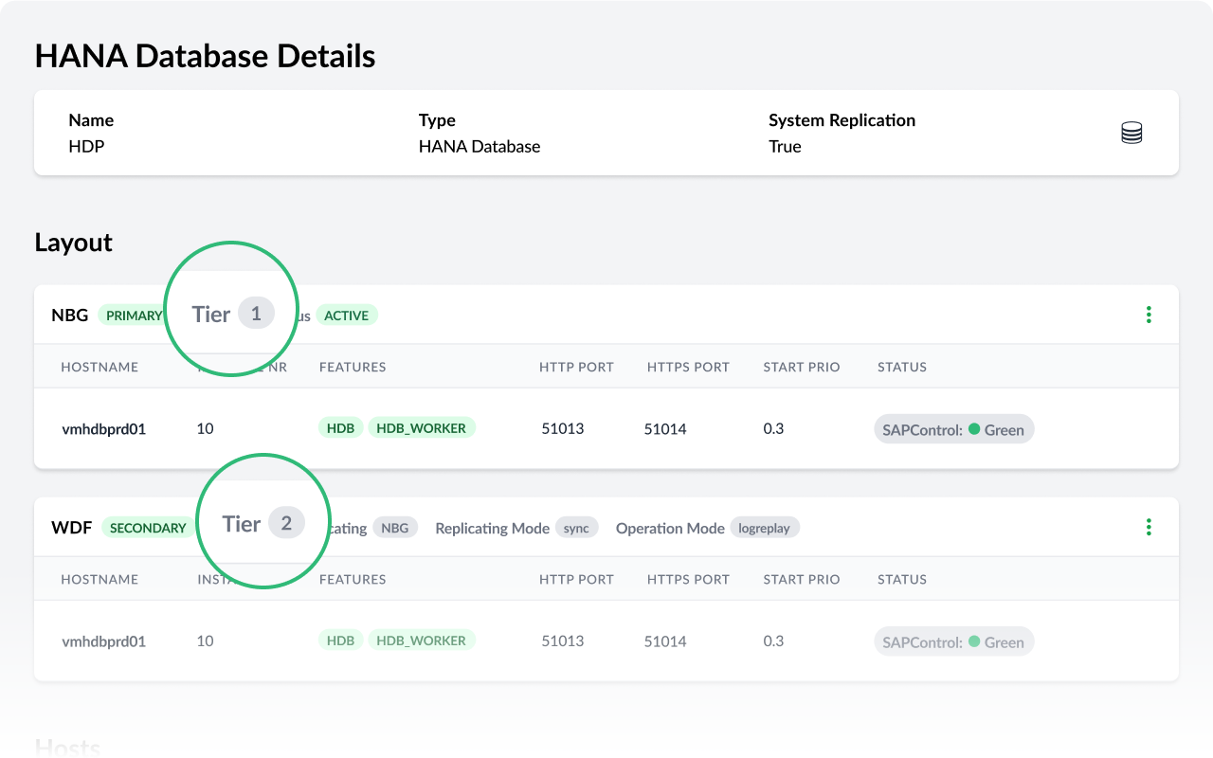The image size is (1213, 758).
Task: Select the HDB feature badge in NBG row
Action: [x=340, y=427]
